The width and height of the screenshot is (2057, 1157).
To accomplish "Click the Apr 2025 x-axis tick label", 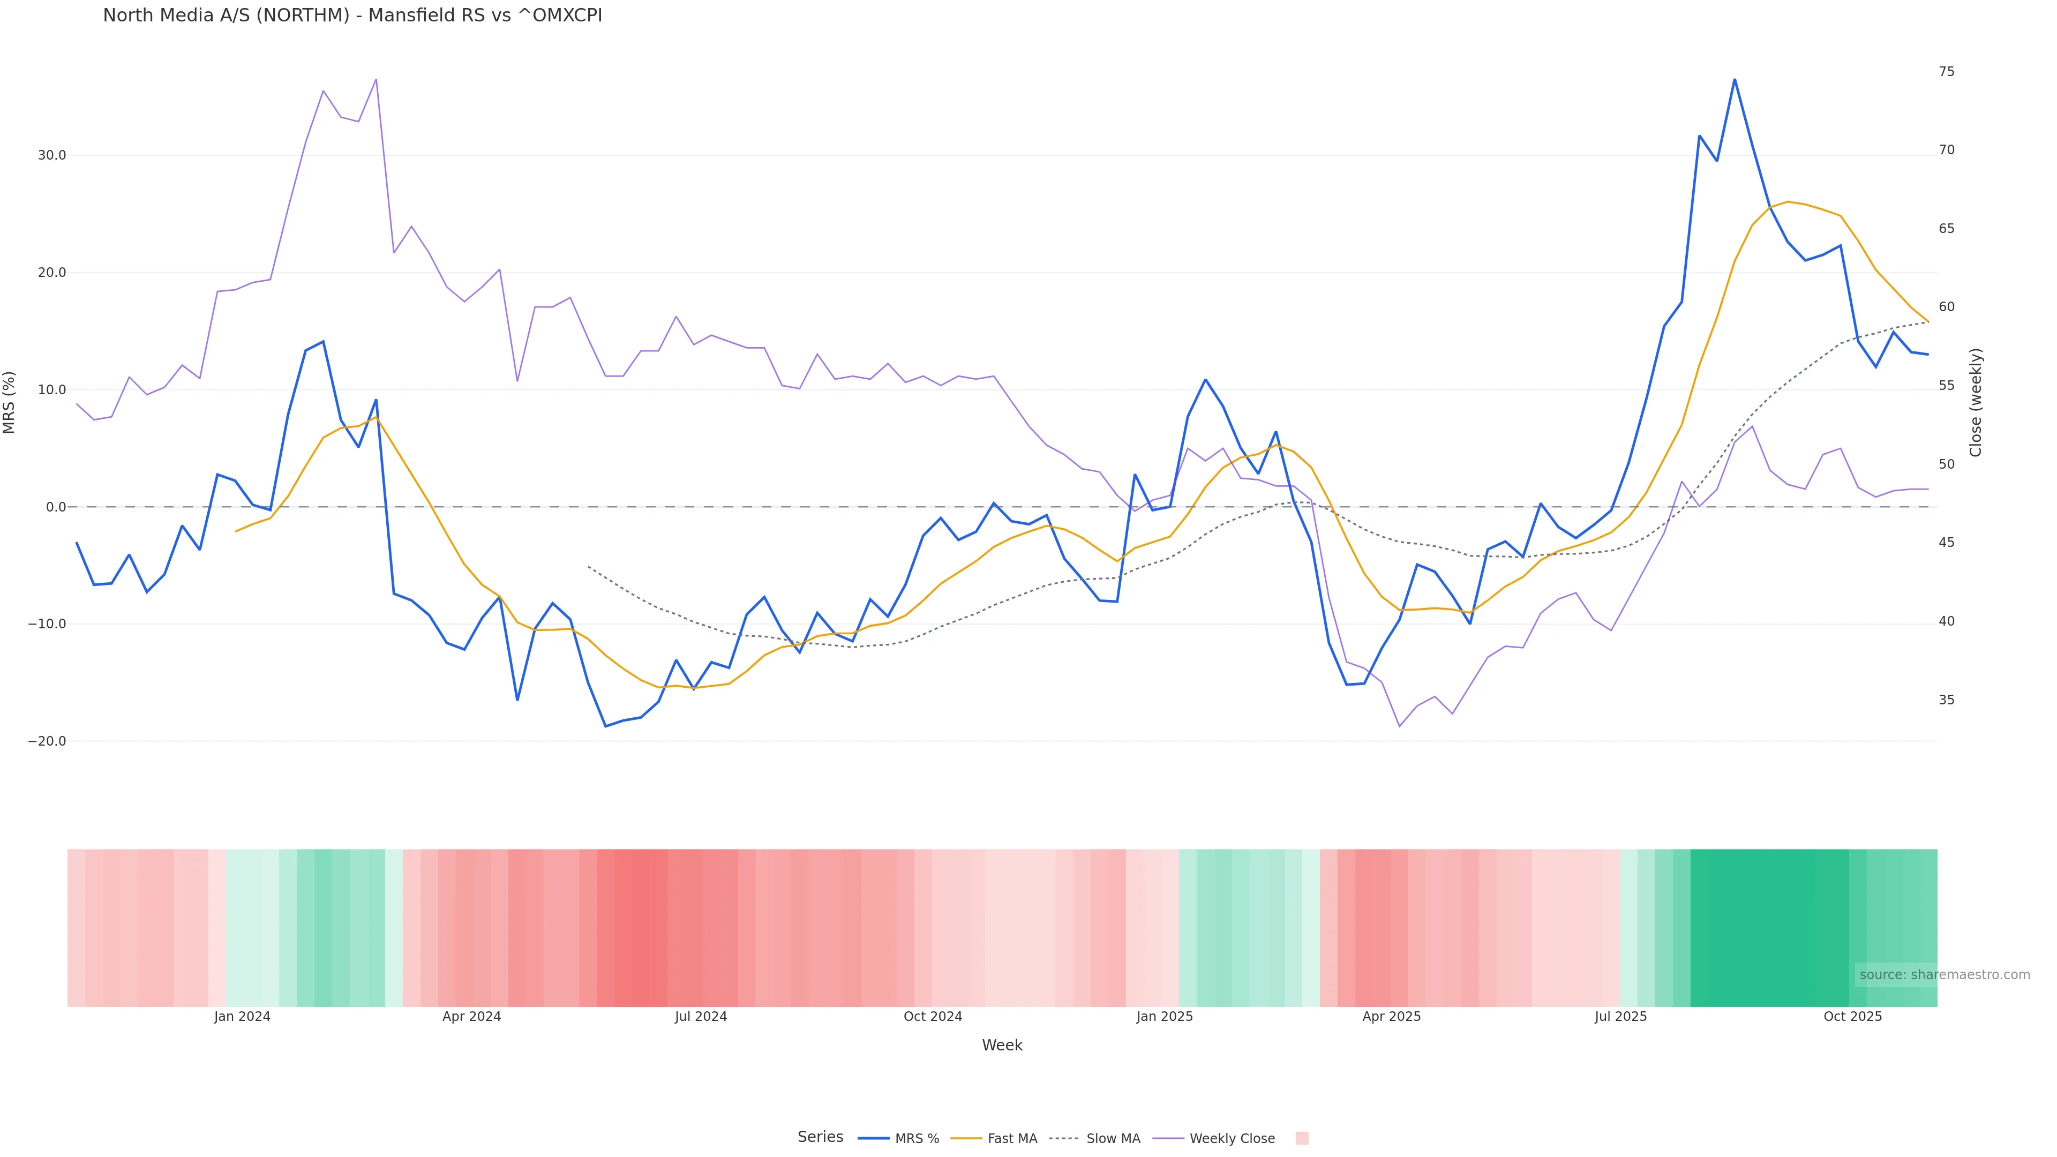I will [x=1391, y=1017].
